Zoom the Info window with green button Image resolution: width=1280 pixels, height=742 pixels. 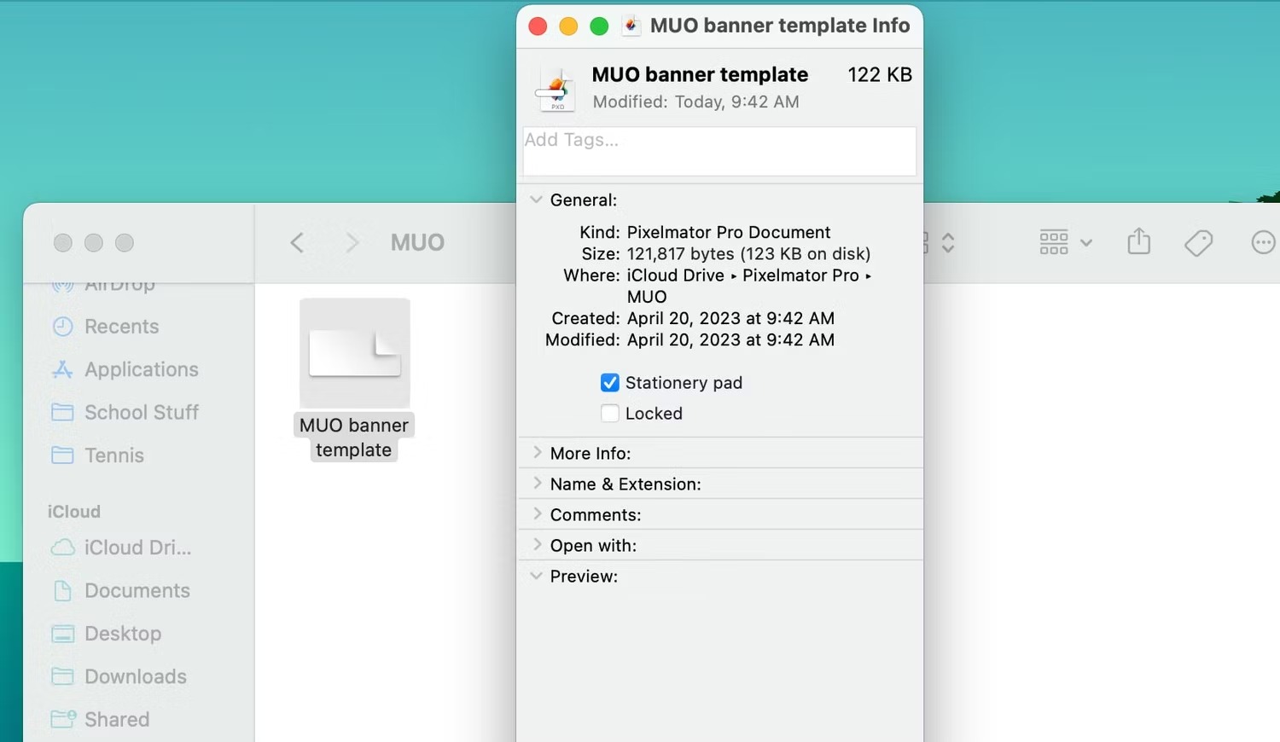[599, 26]
